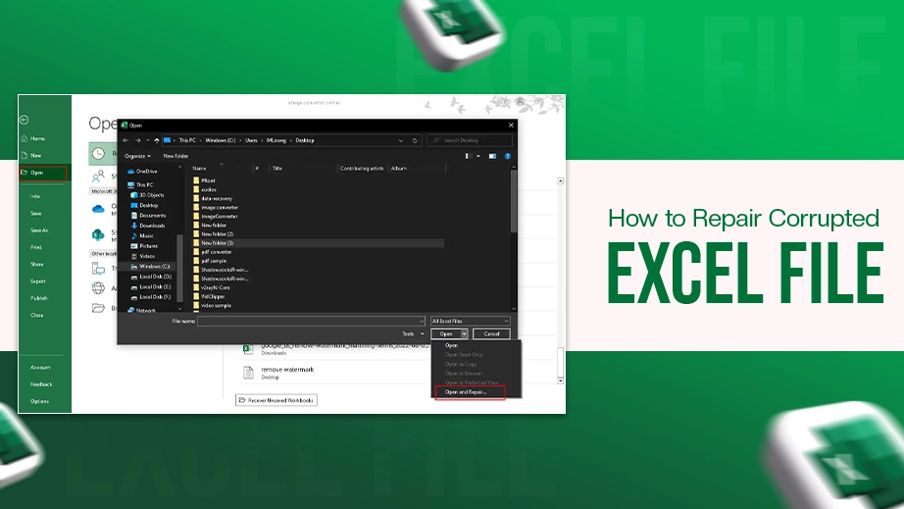Open Export in Excel sidebar

(38, 281)
